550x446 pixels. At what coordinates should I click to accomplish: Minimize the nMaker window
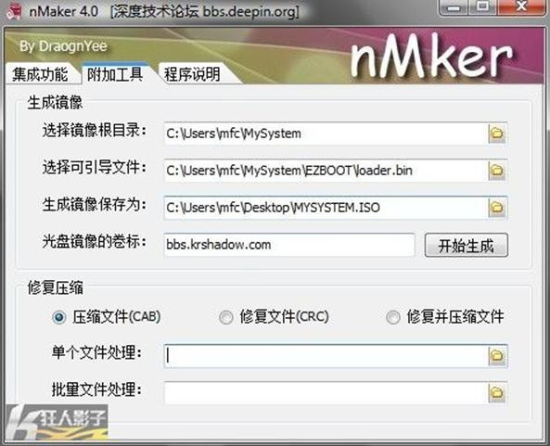tap(454, 7)
